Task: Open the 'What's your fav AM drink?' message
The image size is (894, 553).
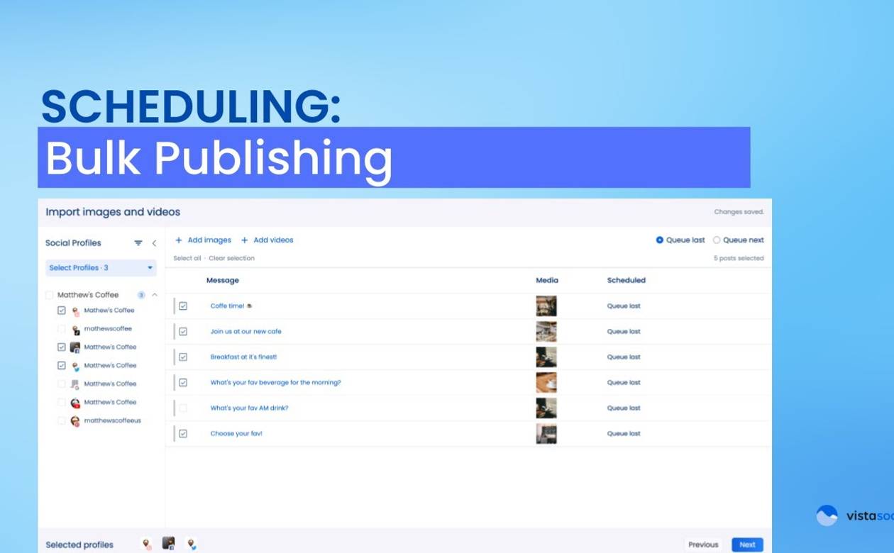Action: (x=249, y=408)
